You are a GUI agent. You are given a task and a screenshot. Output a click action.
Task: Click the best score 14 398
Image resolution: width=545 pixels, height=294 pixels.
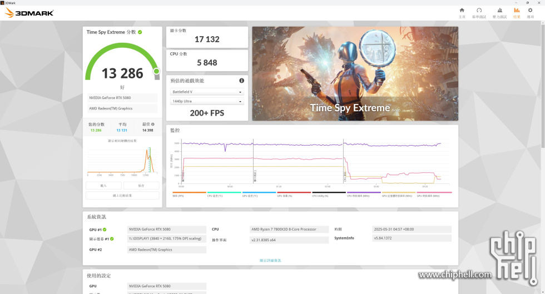click(148, 130)
